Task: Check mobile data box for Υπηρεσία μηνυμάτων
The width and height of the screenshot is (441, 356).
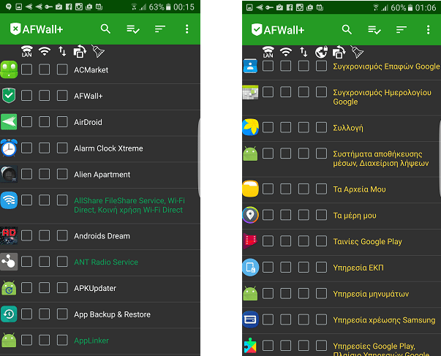Action: point(304,293)
